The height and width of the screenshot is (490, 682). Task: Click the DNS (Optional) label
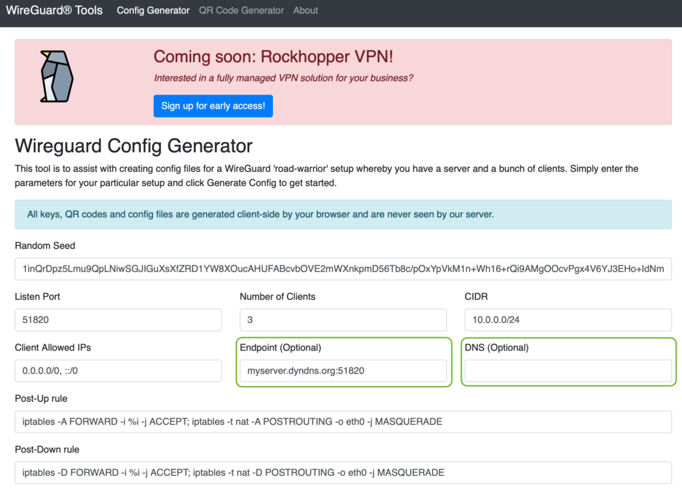point(496,347)
